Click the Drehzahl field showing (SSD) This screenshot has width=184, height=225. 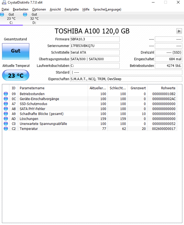169,53
